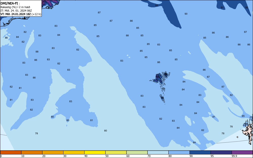Click the yellow-green 50–60 legend swatch
Screen dimensions: 253x158
[116, 152]
